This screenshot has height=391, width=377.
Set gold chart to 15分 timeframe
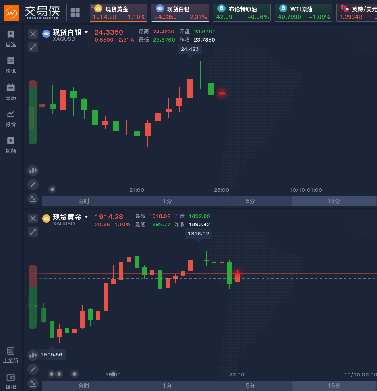[x=334, y=386]
